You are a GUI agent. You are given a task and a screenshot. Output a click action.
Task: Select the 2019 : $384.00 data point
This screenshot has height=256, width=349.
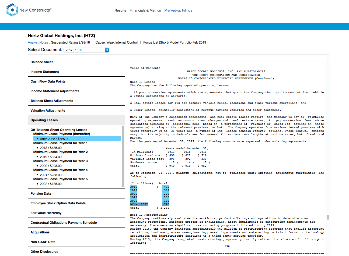(x=51, y=157)
